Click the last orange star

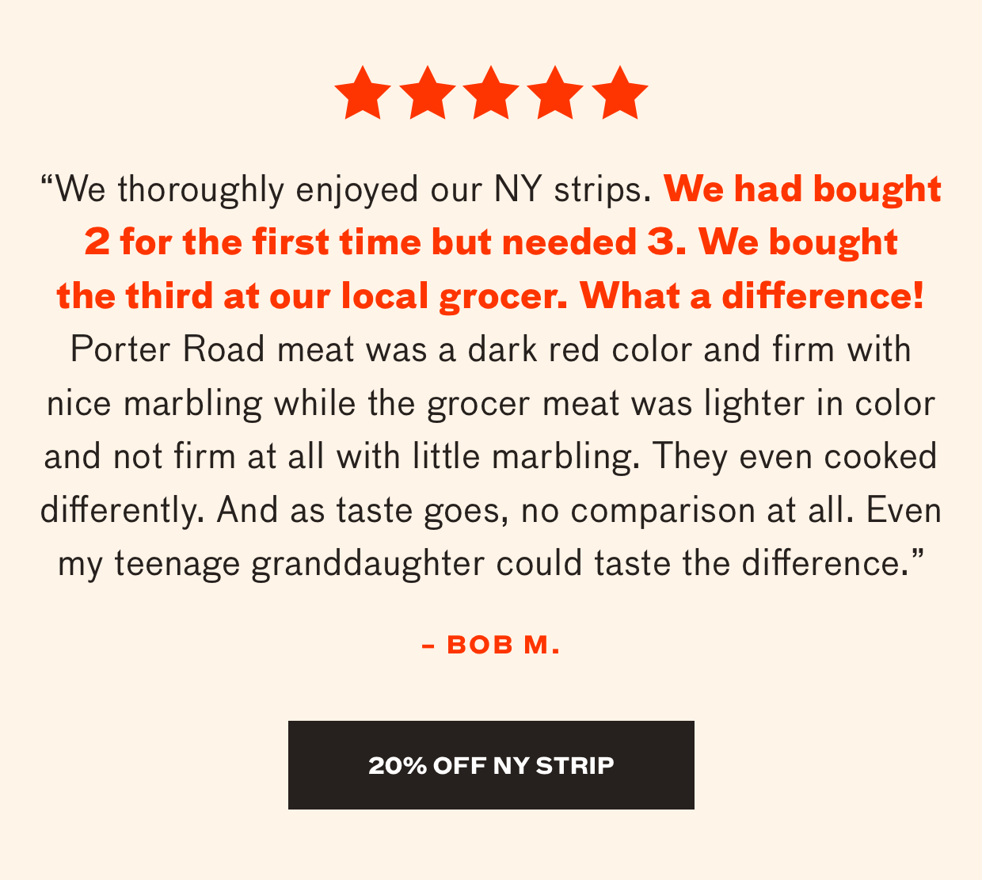[x=620, y=93]
